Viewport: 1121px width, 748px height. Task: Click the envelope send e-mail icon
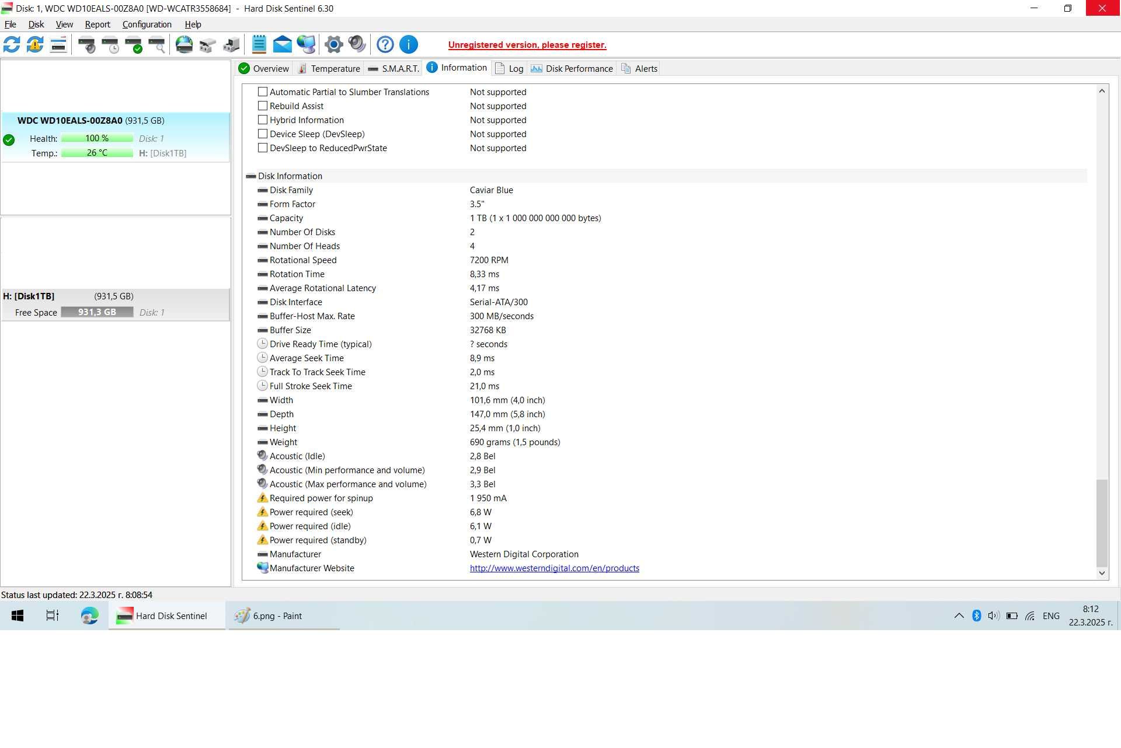point(282,44)
